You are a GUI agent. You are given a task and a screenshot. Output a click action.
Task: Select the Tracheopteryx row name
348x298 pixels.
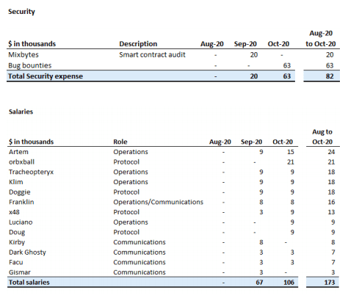pos(31,172)
